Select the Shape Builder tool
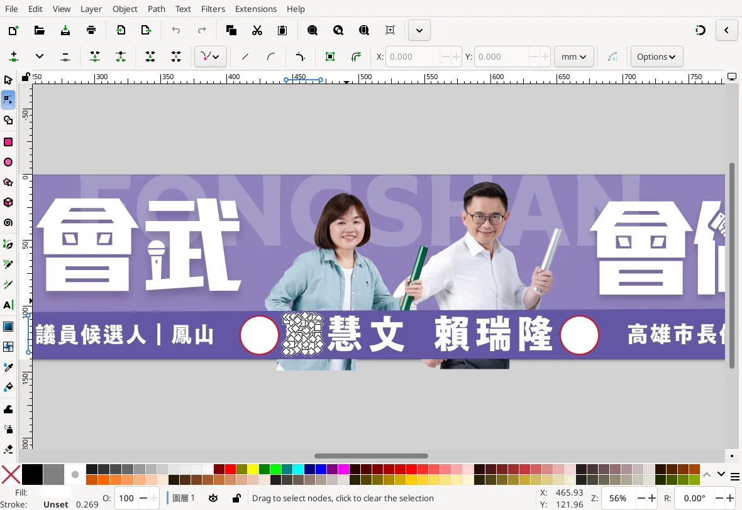This screenshot has width=742, height=510. pyautogui.click(x=8, y=120)
